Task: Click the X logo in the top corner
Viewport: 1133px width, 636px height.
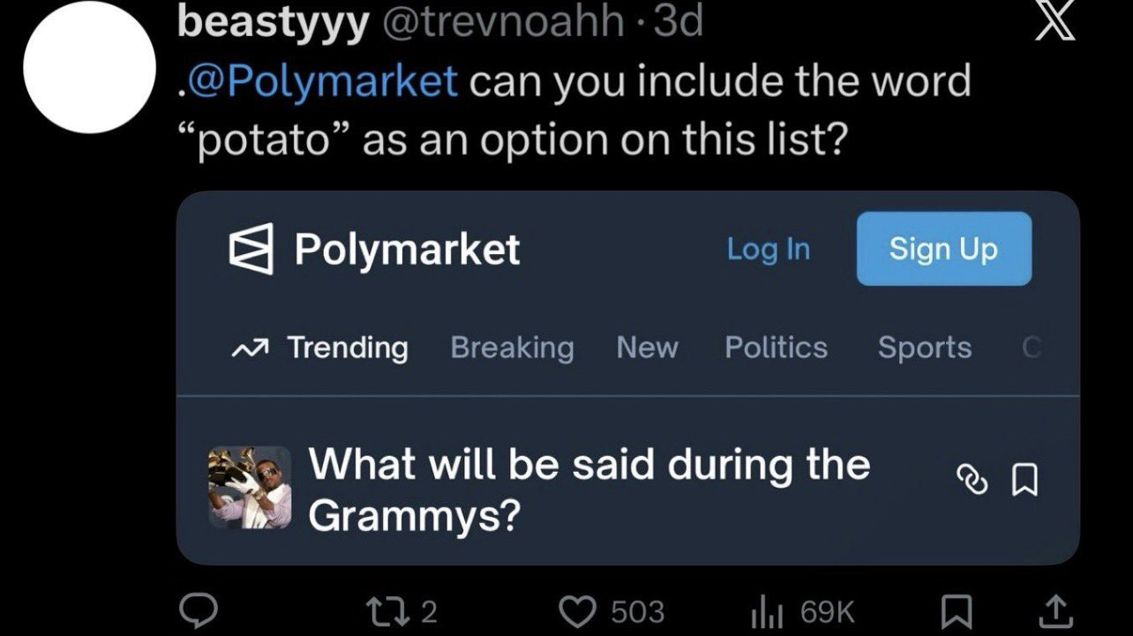Action: coord(1056,24)
